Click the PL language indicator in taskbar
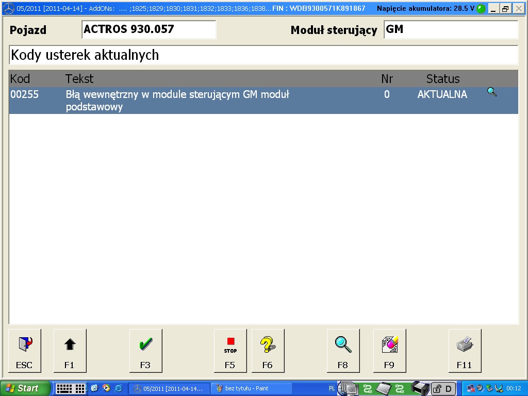The height and width of the screenshot is (396, 528). tap(332, 388)
